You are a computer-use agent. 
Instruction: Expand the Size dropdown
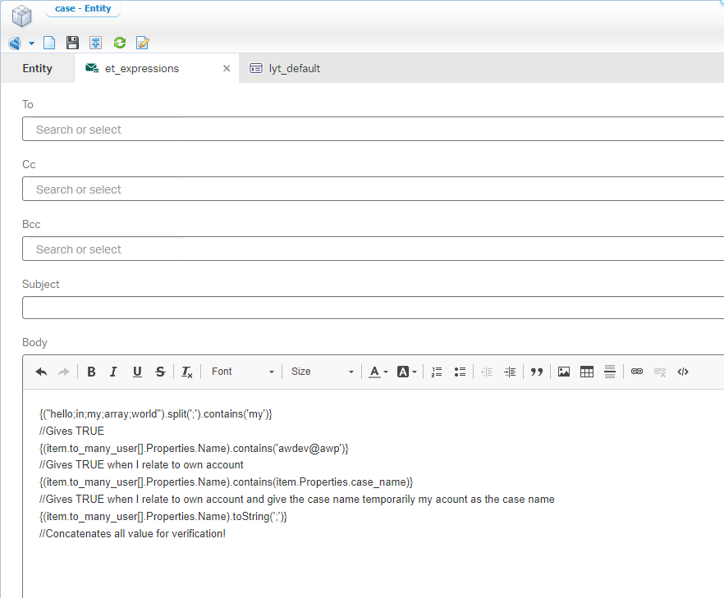point(322,372)
